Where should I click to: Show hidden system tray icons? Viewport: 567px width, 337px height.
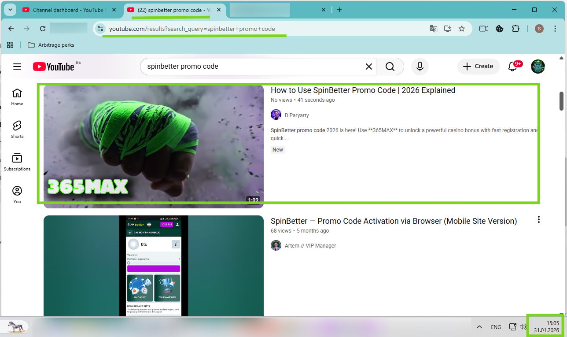click(x=480, y=327)
